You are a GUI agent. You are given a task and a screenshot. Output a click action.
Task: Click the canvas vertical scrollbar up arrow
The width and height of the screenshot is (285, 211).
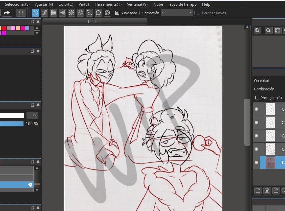click(247, 27)
